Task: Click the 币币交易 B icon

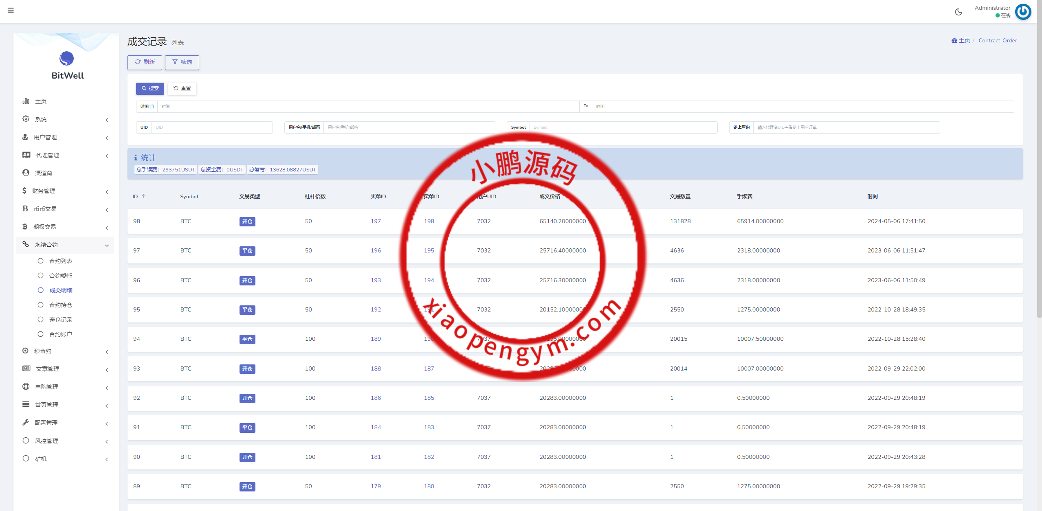Action: pyautogui.click(x=25, y=208)
